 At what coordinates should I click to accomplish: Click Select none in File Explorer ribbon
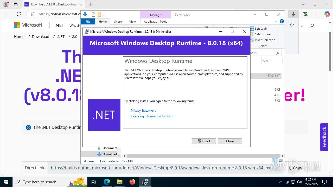click(260, 34)
